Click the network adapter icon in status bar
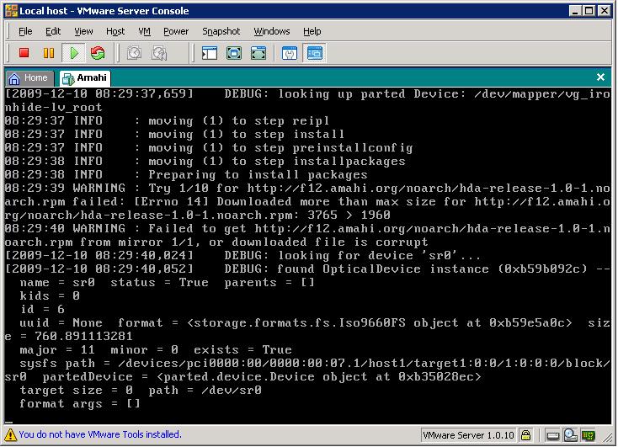This screenshot has width=618, height=447. [589, 435]
